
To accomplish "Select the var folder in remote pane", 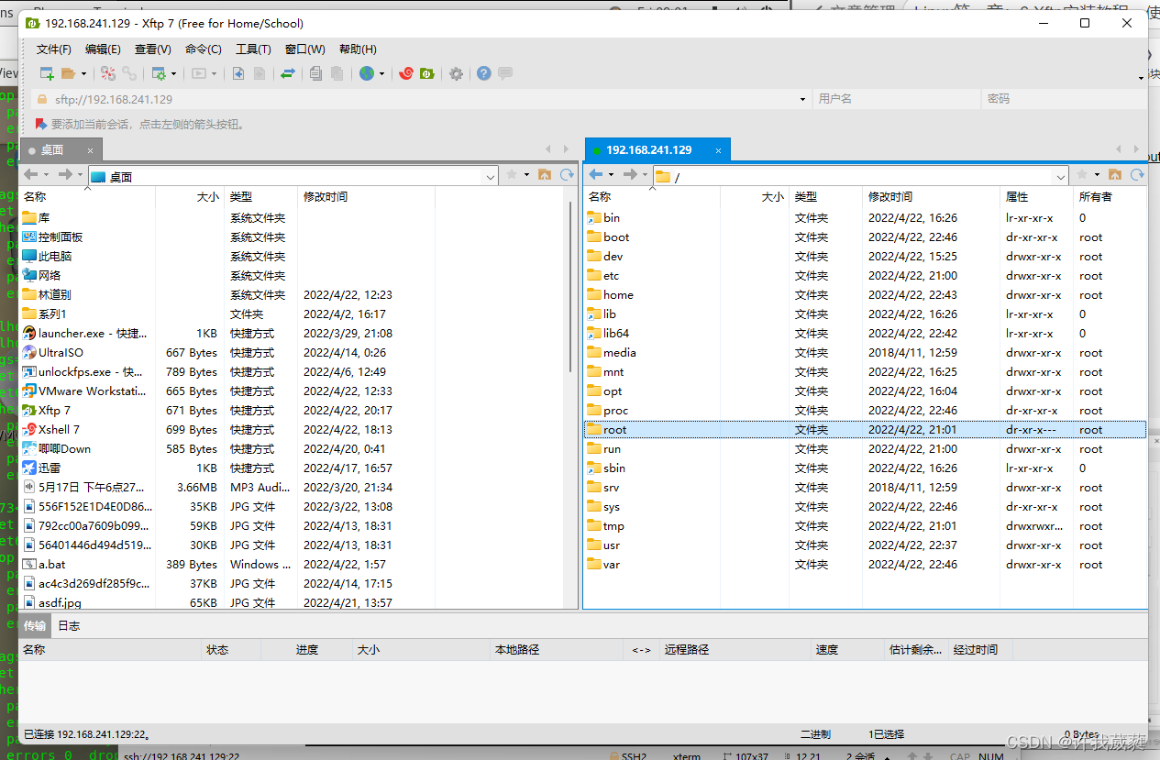I will tap(865, 565).
